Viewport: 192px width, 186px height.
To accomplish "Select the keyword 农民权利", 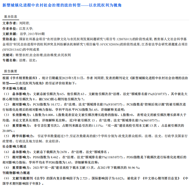I will (64, 55).
